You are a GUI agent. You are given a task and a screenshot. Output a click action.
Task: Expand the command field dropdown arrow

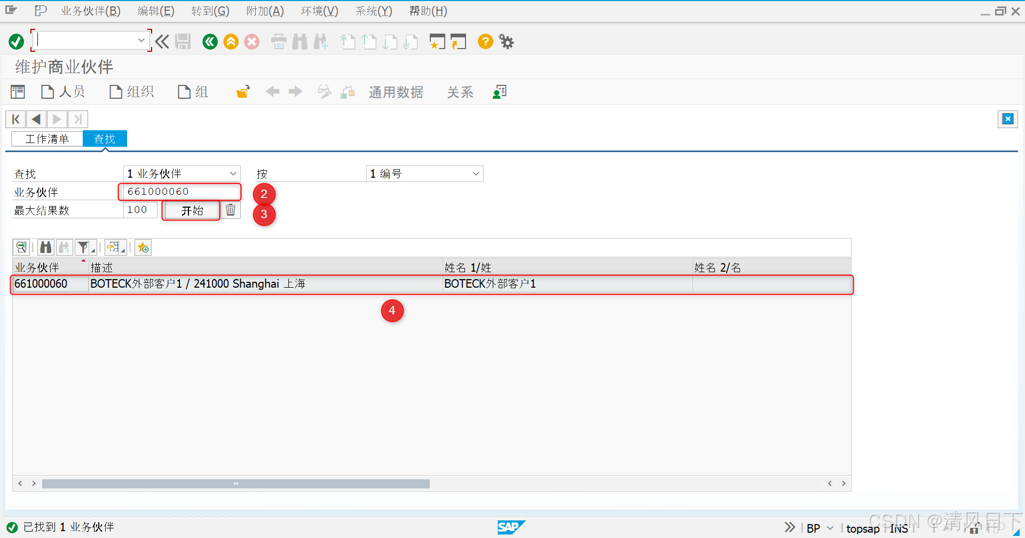click(x=141, y=40)
